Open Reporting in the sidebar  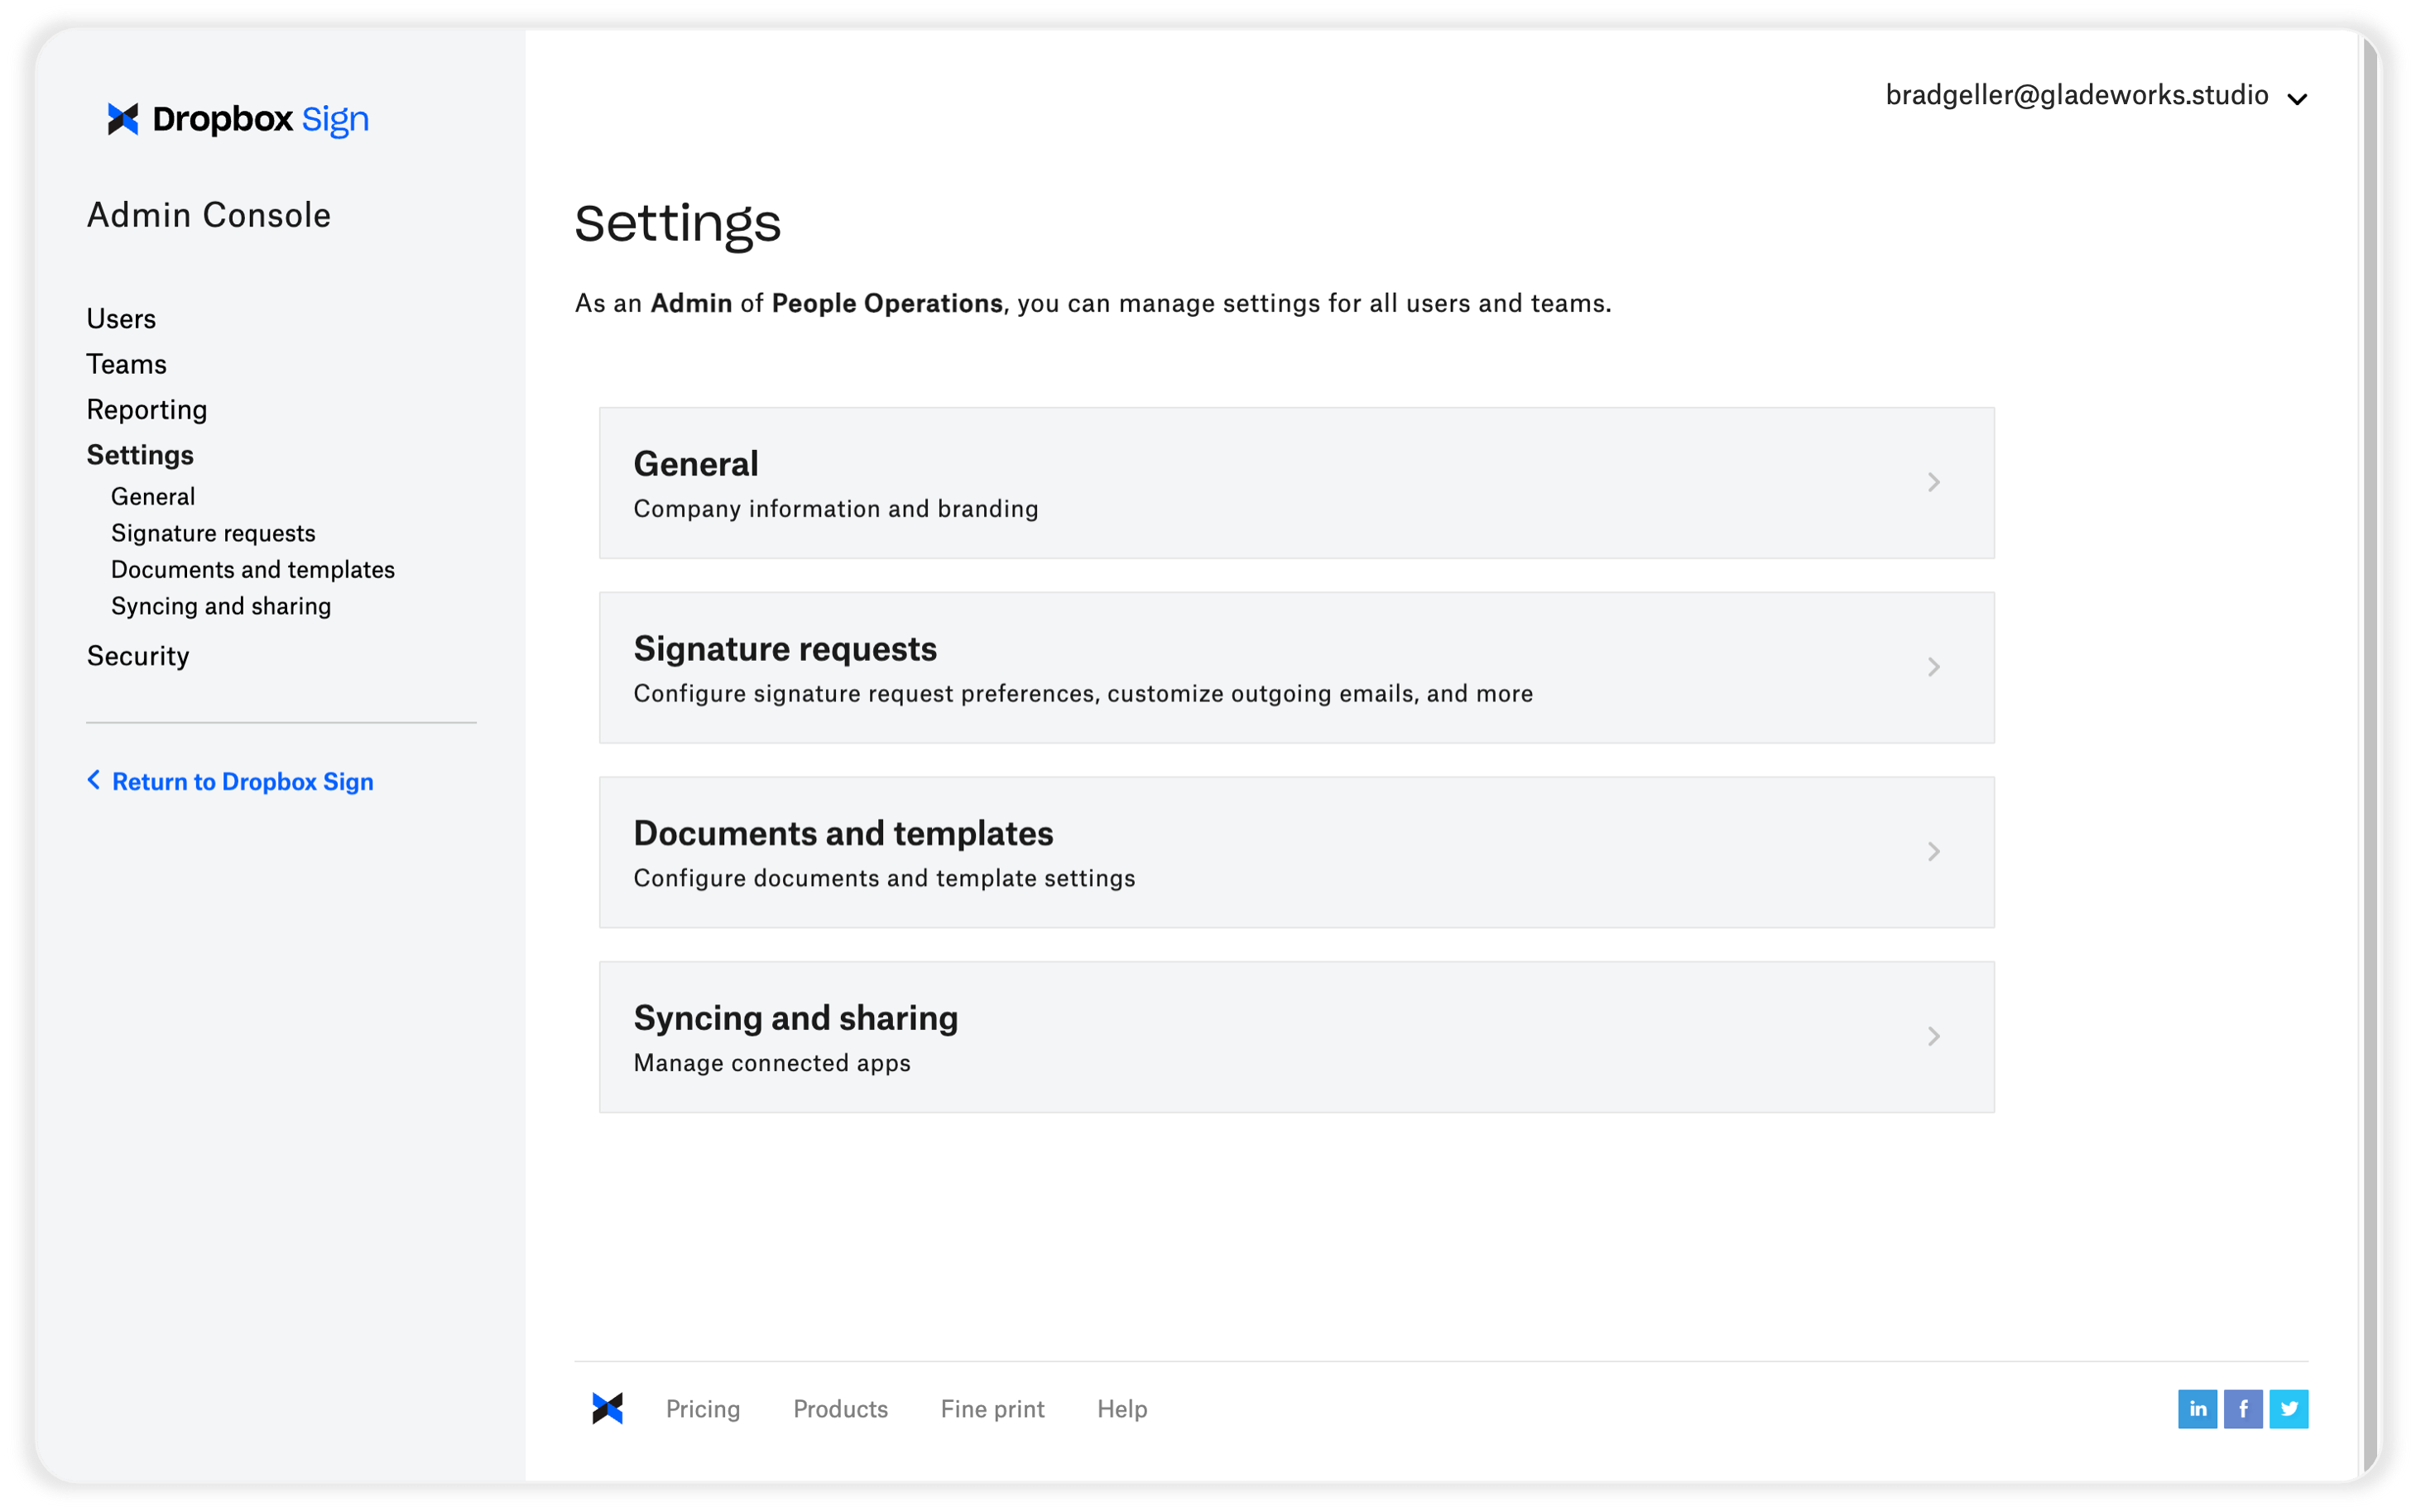point(147,410)
